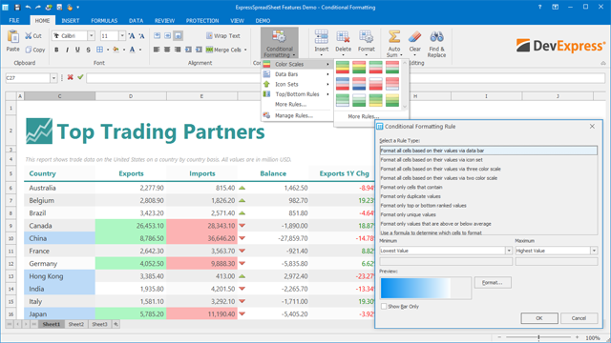Toggle Italic formatting
This screenshot has height=343, width=611.
click(x=67, y=50)
